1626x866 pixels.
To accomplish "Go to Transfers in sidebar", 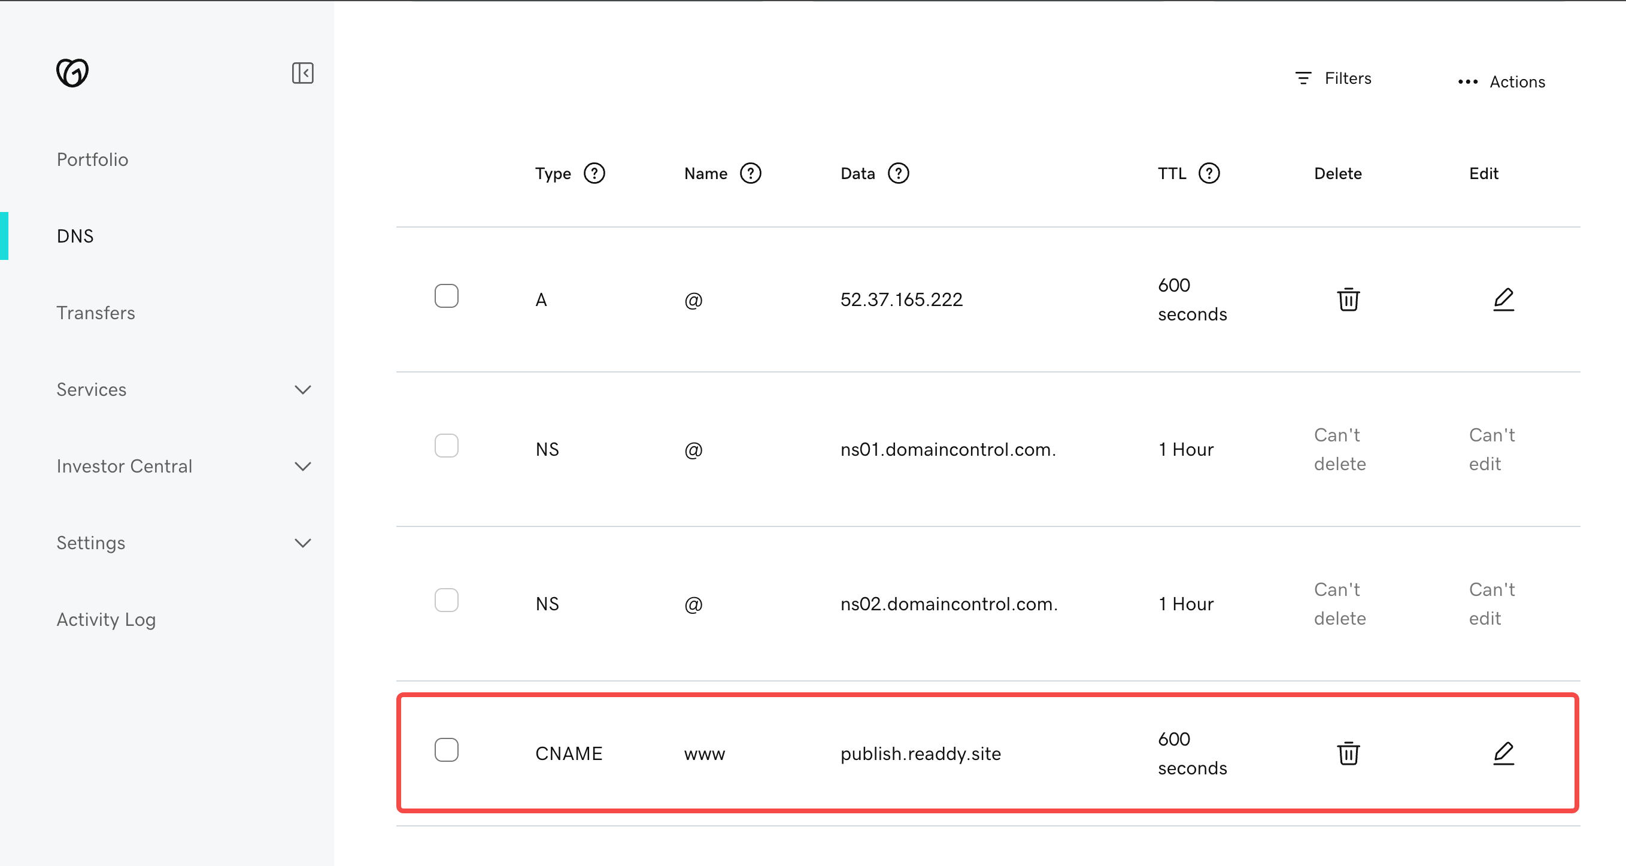I will [x=95, y=313].
